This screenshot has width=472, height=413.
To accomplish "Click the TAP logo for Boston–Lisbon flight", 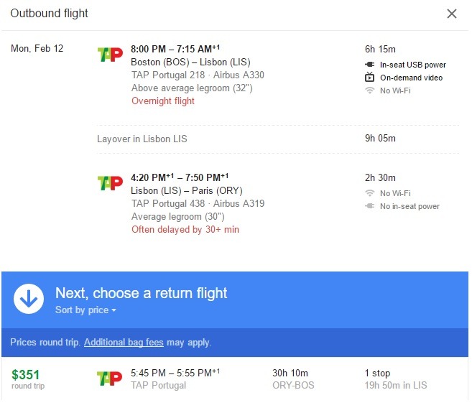I will (x=110, y=55).
